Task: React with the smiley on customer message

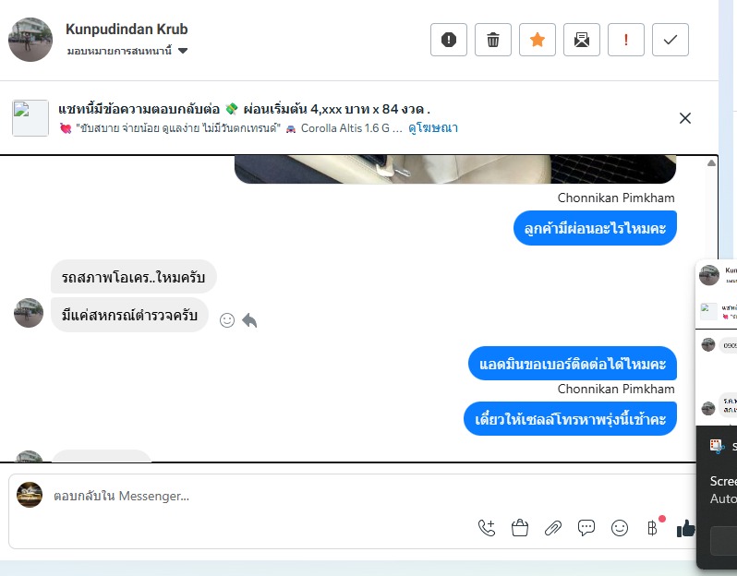Action: coord(227,320)
